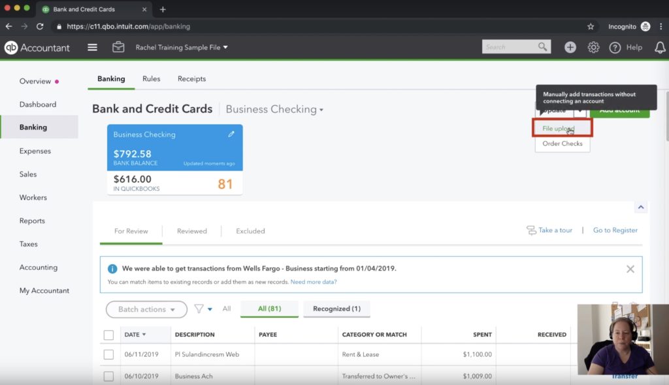Click the site lock icon in the address bar
Image resolution: width=669 pixels, height=385 pixels.
(x=59, y=26)
